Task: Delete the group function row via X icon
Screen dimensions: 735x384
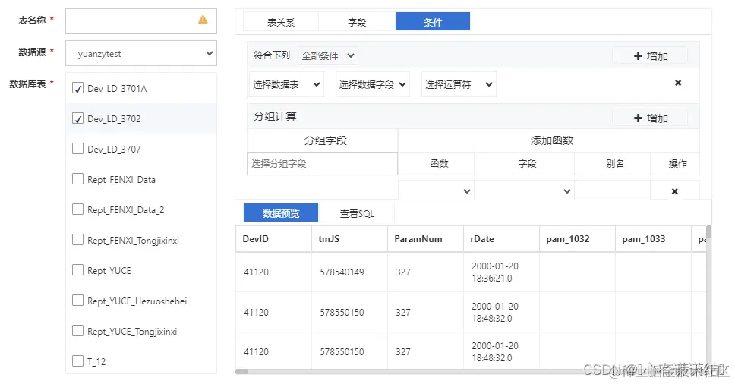Action: [674, 191]
